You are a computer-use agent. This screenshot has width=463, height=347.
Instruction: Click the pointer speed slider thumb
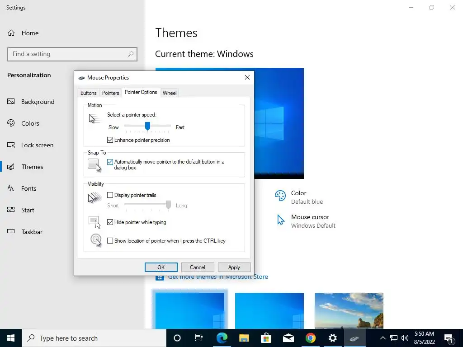coord(147,126)
